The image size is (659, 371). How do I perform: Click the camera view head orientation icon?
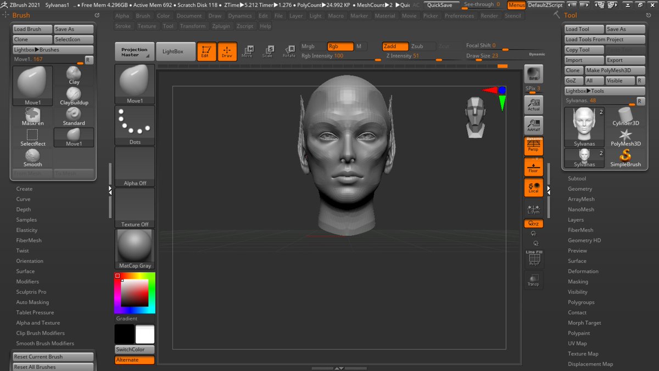point(475,117)
